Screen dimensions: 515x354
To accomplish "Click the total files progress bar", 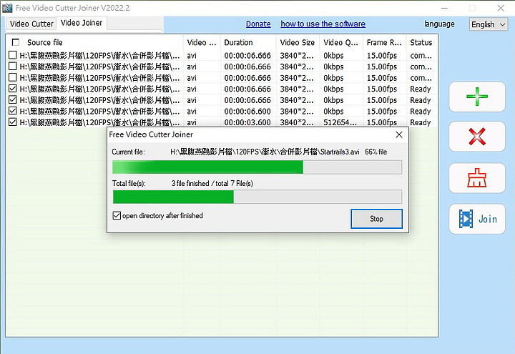I will pos(257,197).
